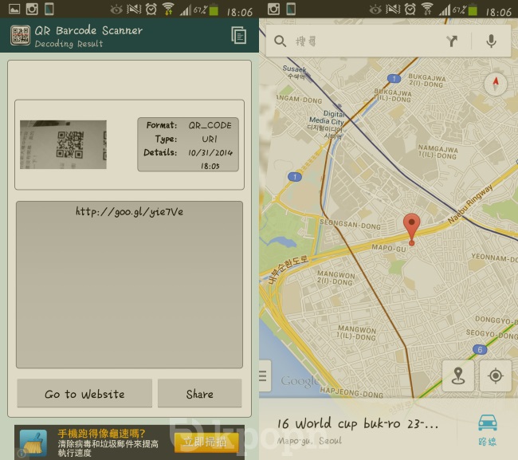Tap the ad info icon
The image size is (518, 460).
22,454
